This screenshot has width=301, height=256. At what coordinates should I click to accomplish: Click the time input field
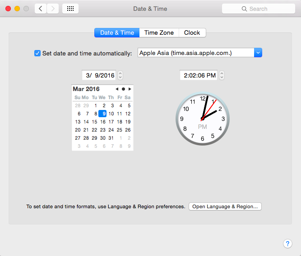(199, 75)
